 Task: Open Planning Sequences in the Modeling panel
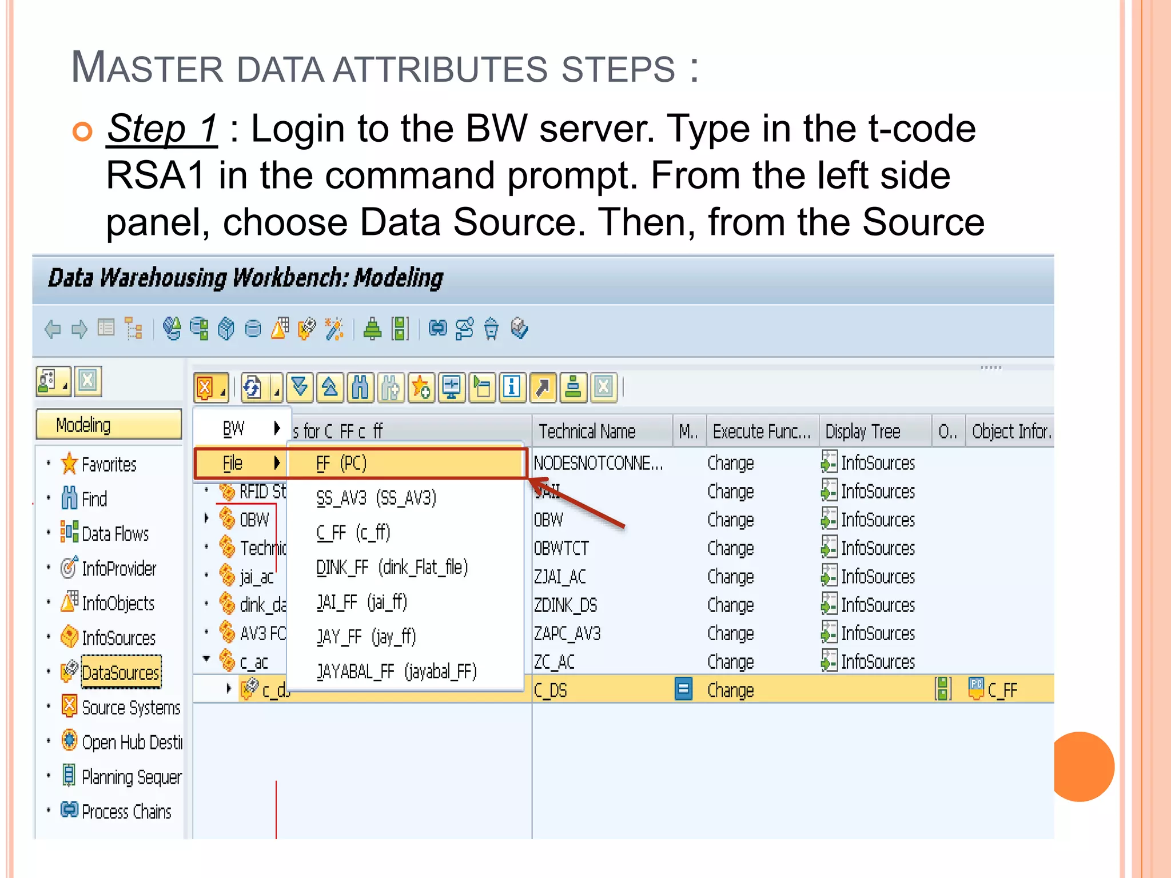pyautogui.click(x=132, y=777)
